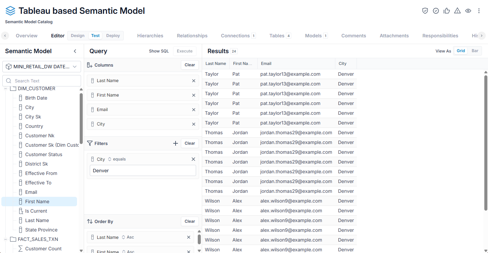Image resolution: width=488 pixels, height=253 pixels.
Task: Open the Models tab
Action: [x=316, y=36]
